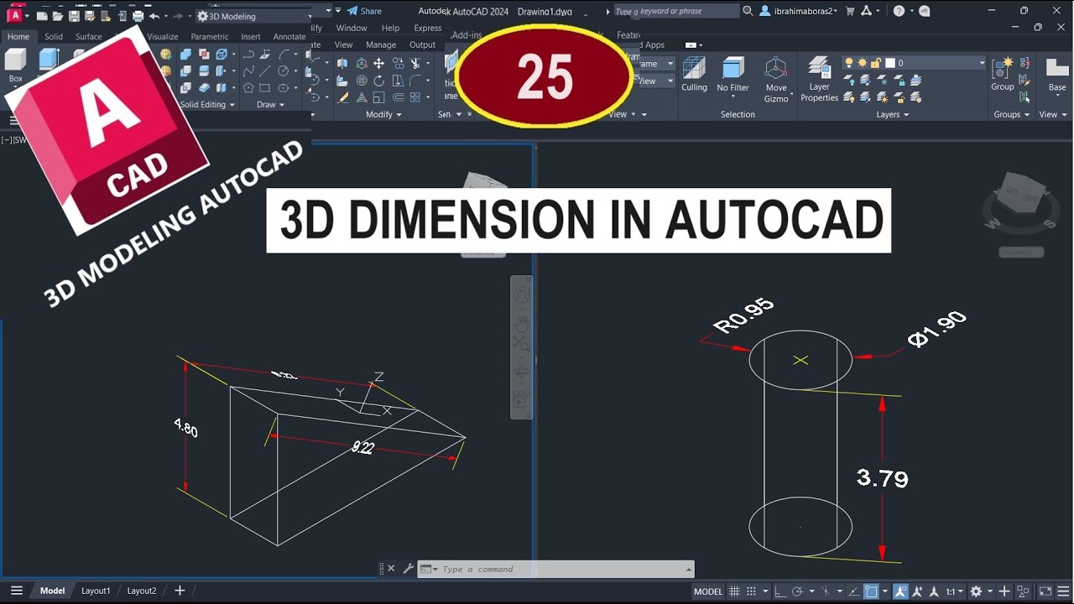Select the Trim scissors tool
The height and width of the screenshot is (604, 1074).
pos(414,63)
